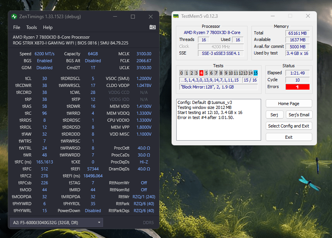Click the Used by test 3.4 GB x 16 field
This screenshot has height=238, width=332.
click(x=298, y=53)
